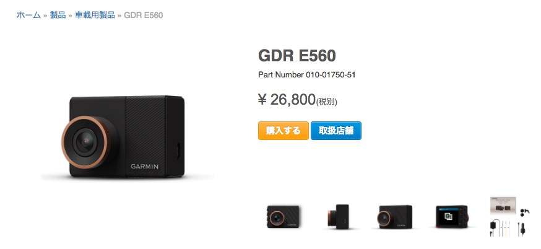
Task: Click the side port on the large camera image
Action: [x=178, y=152]
